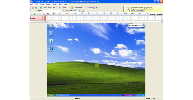Screen dimensions: 193x100
Task: Click Tell a friend! button
Action: 76,7
